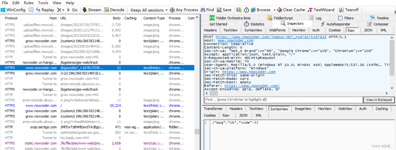Sort sessions by Content-Type column header
Screen dimensions: 396x150
tap(154, 18)
